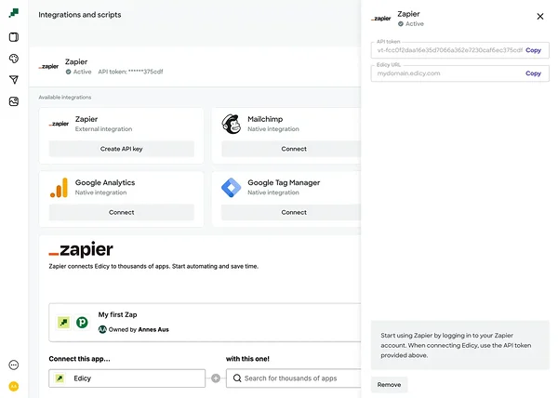Remove the Zapier integration
The image size is (558, 398).
[389, 384]
